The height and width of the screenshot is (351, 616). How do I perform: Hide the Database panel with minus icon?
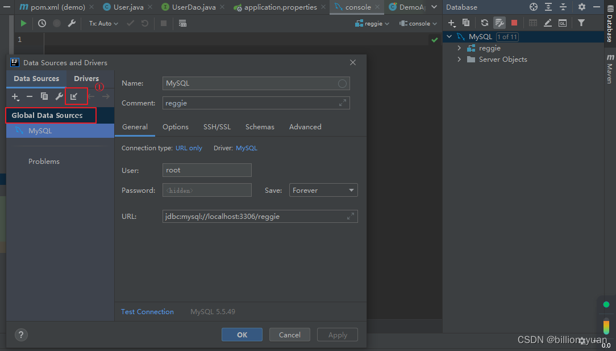coord(596,7)
